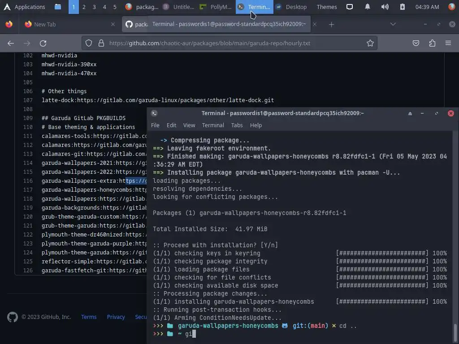Switch to workspace 5
The height and width of the screenshot is (344, 459).
click(115, 7)
